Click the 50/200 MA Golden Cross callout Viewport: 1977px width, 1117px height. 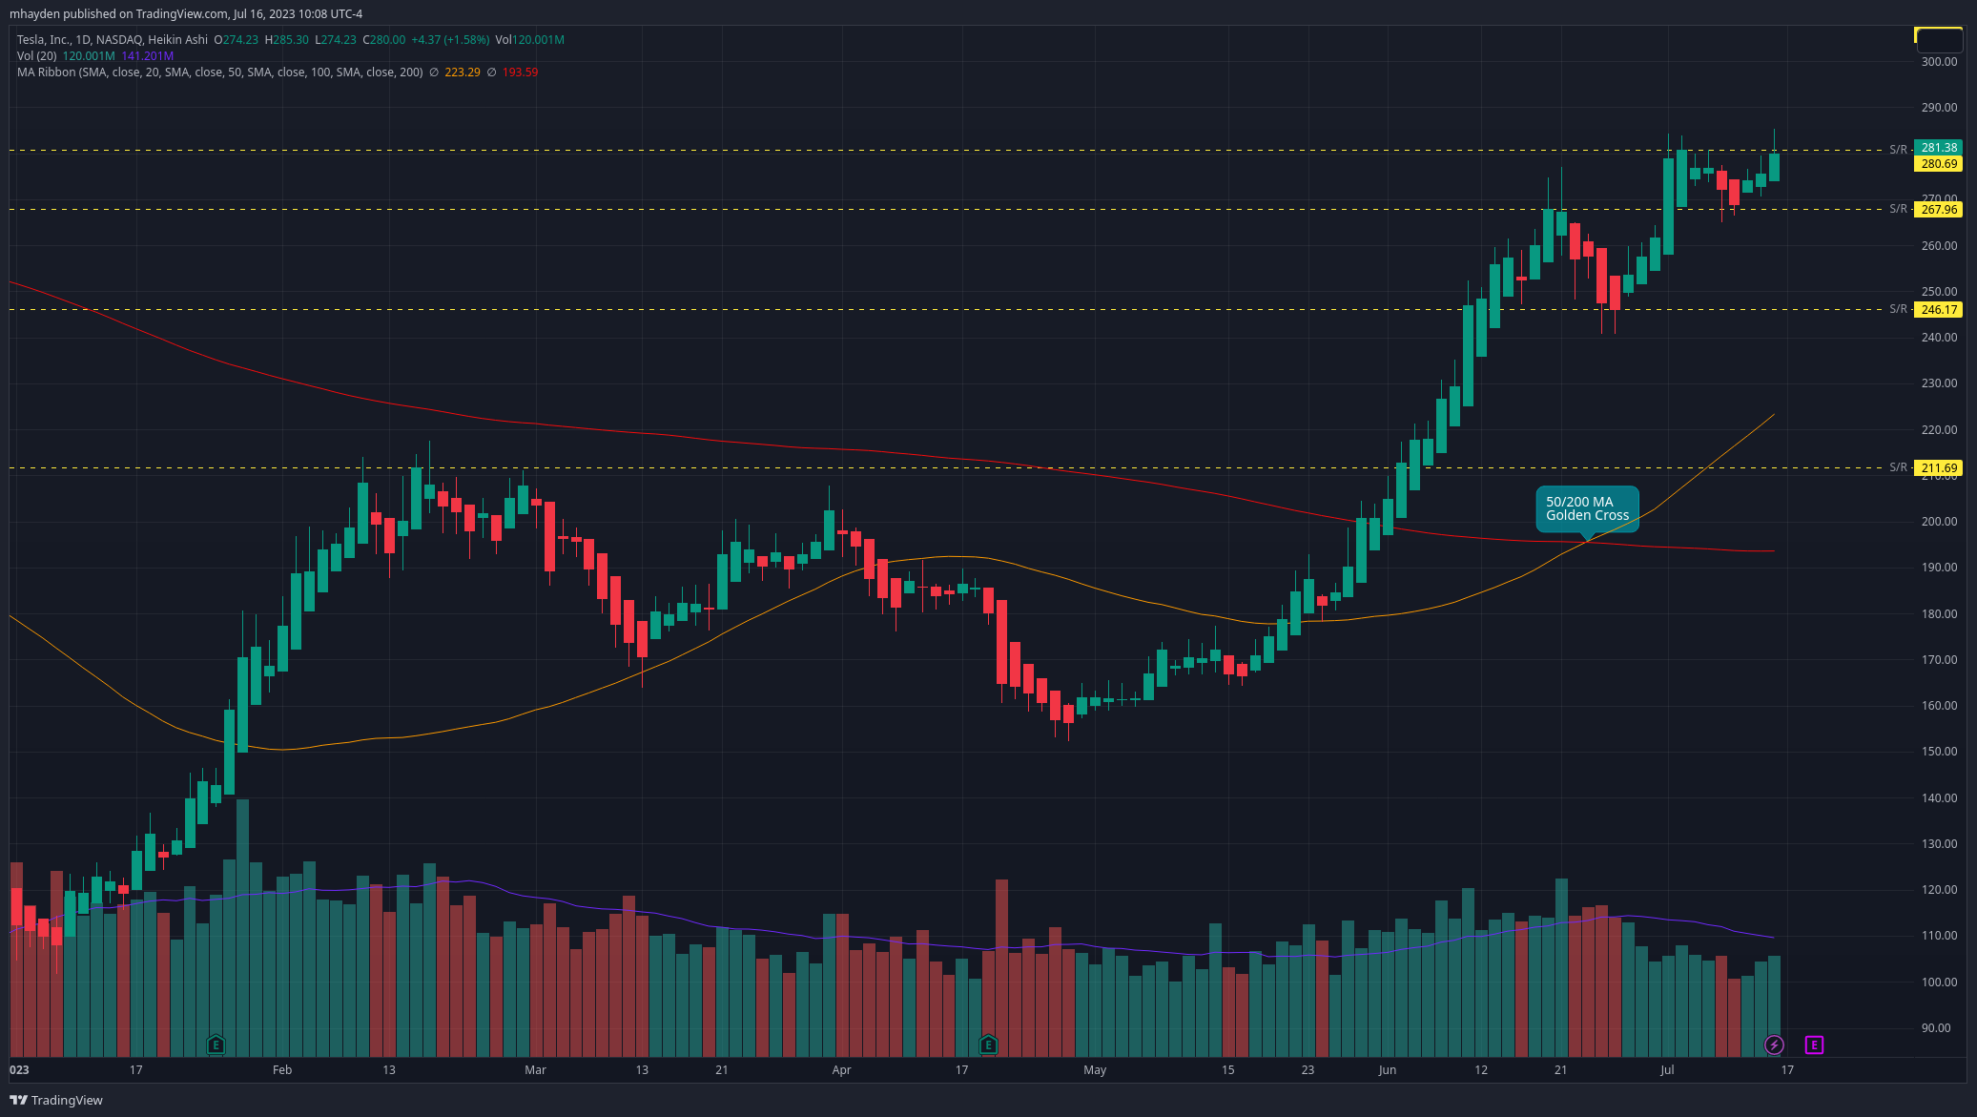[1588, 509]
